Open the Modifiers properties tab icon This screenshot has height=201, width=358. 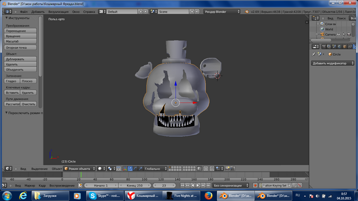click(355, 47)
